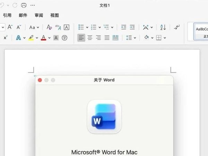Image resolution: width=208 pixels, height=156 pixels.
Task: Open the 视图 ribbon tab
Action: click(x=54, y=15)
